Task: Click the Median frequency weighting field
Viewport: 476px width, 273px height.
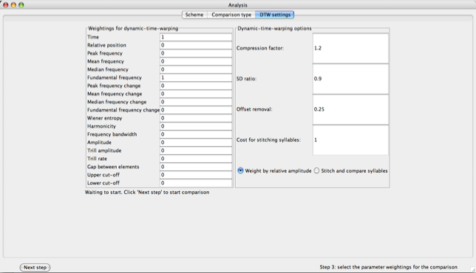Action: point(196,69)
